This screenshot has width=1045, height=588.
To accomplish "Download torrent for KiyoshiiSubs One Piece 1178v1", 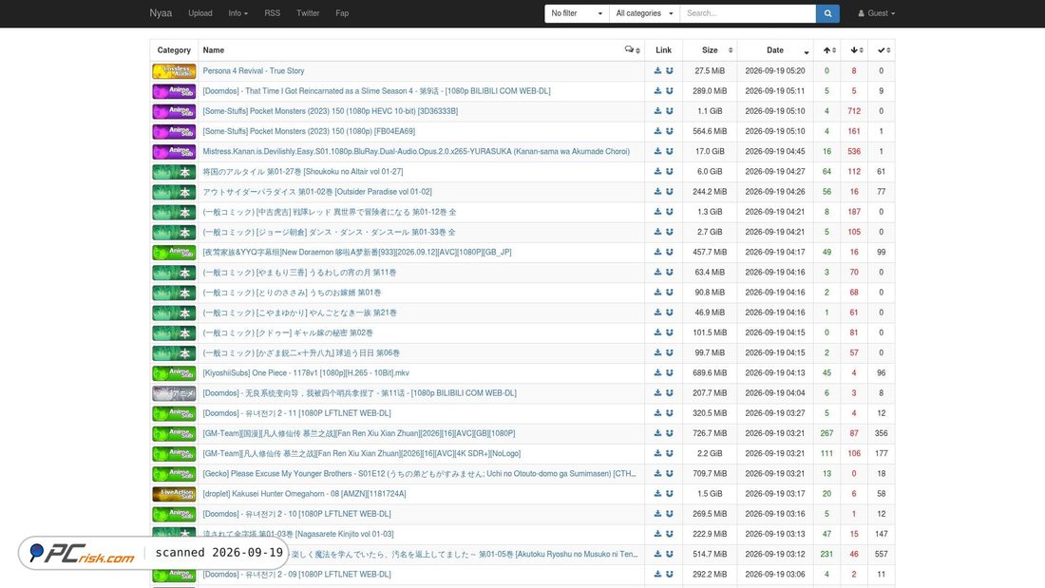I will coord(657,372).
